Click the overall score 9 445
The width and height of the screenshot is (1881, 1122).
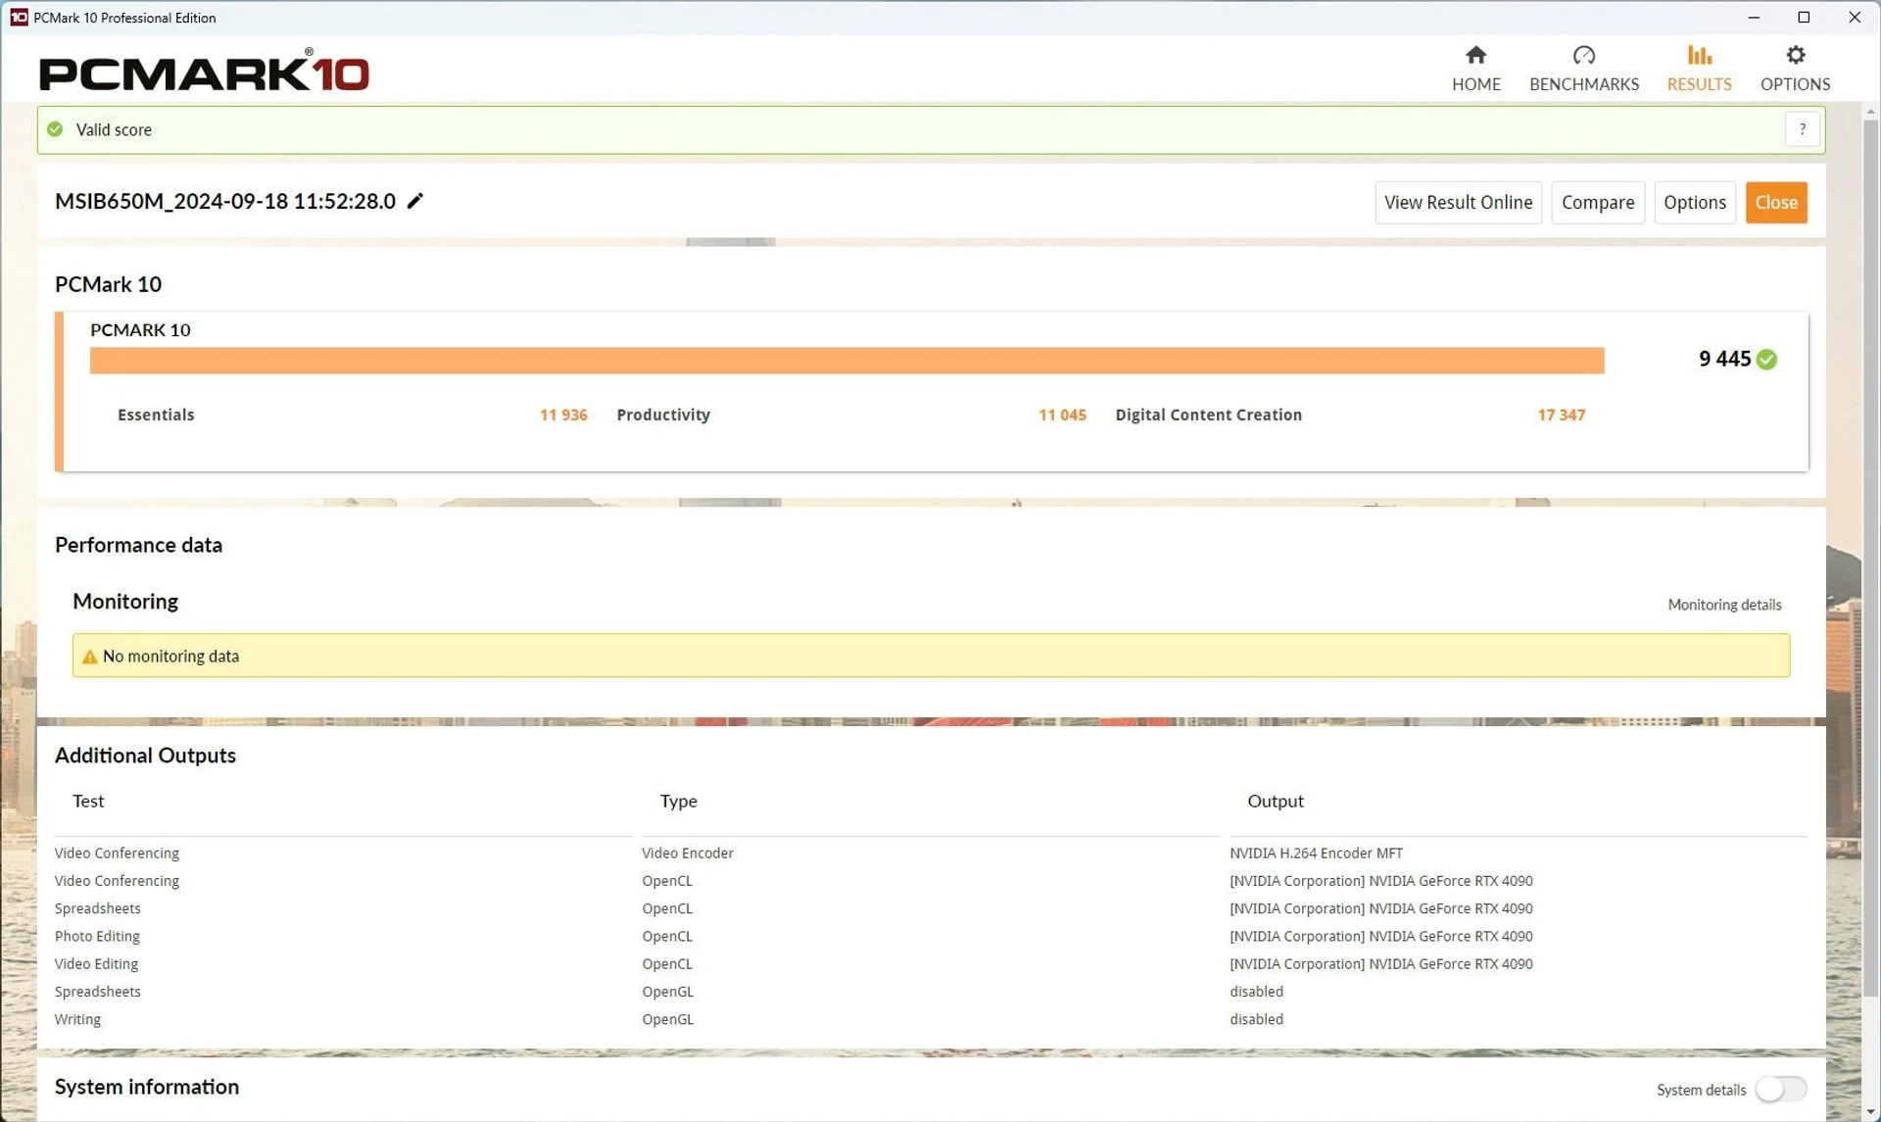1724,359
